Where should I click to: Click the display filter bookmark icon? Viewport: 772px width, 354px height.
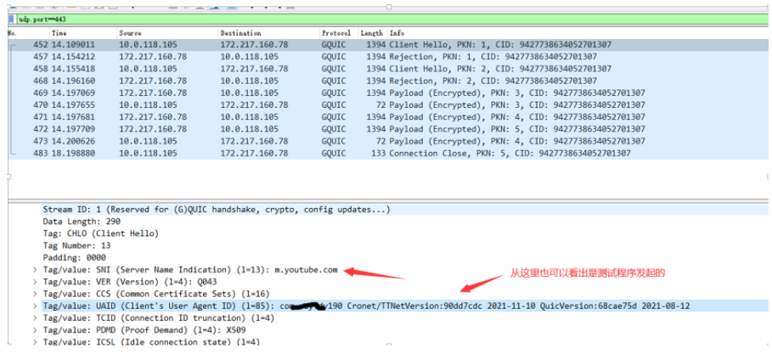(11, 20)
